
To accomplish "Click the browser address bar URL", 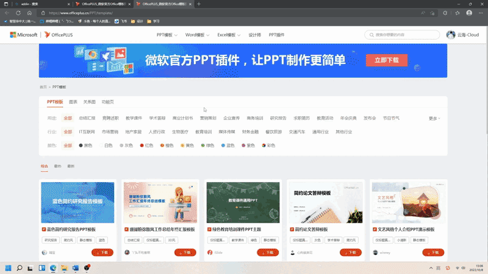I will pyautogui.click(x=81, y=13).
